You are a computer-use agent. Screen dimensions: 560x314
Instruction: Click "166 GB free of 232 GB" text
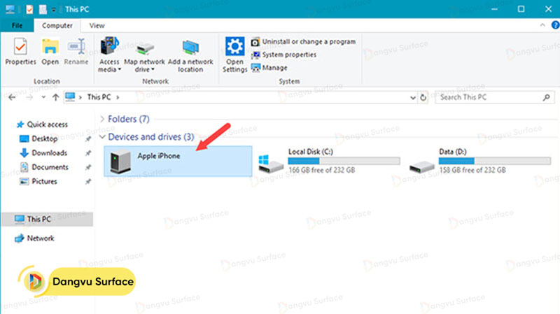(x=322, y=170)
